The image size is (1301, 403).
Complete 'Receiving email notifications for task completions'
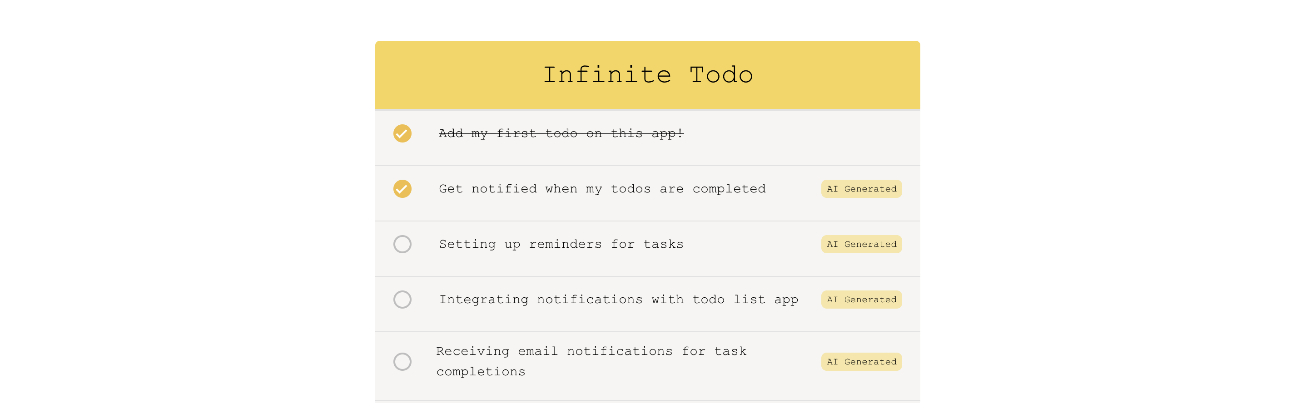[402, 362]
